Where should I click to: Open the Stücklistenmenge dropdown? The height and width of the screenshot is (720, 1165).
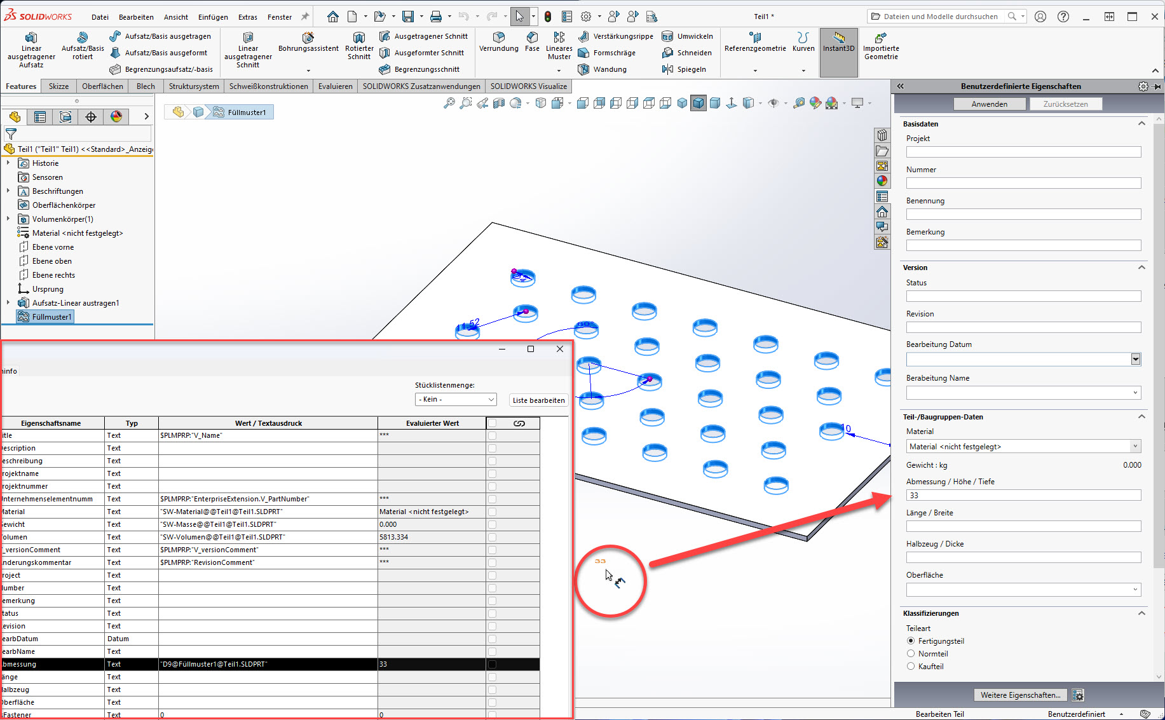point(456,399)
